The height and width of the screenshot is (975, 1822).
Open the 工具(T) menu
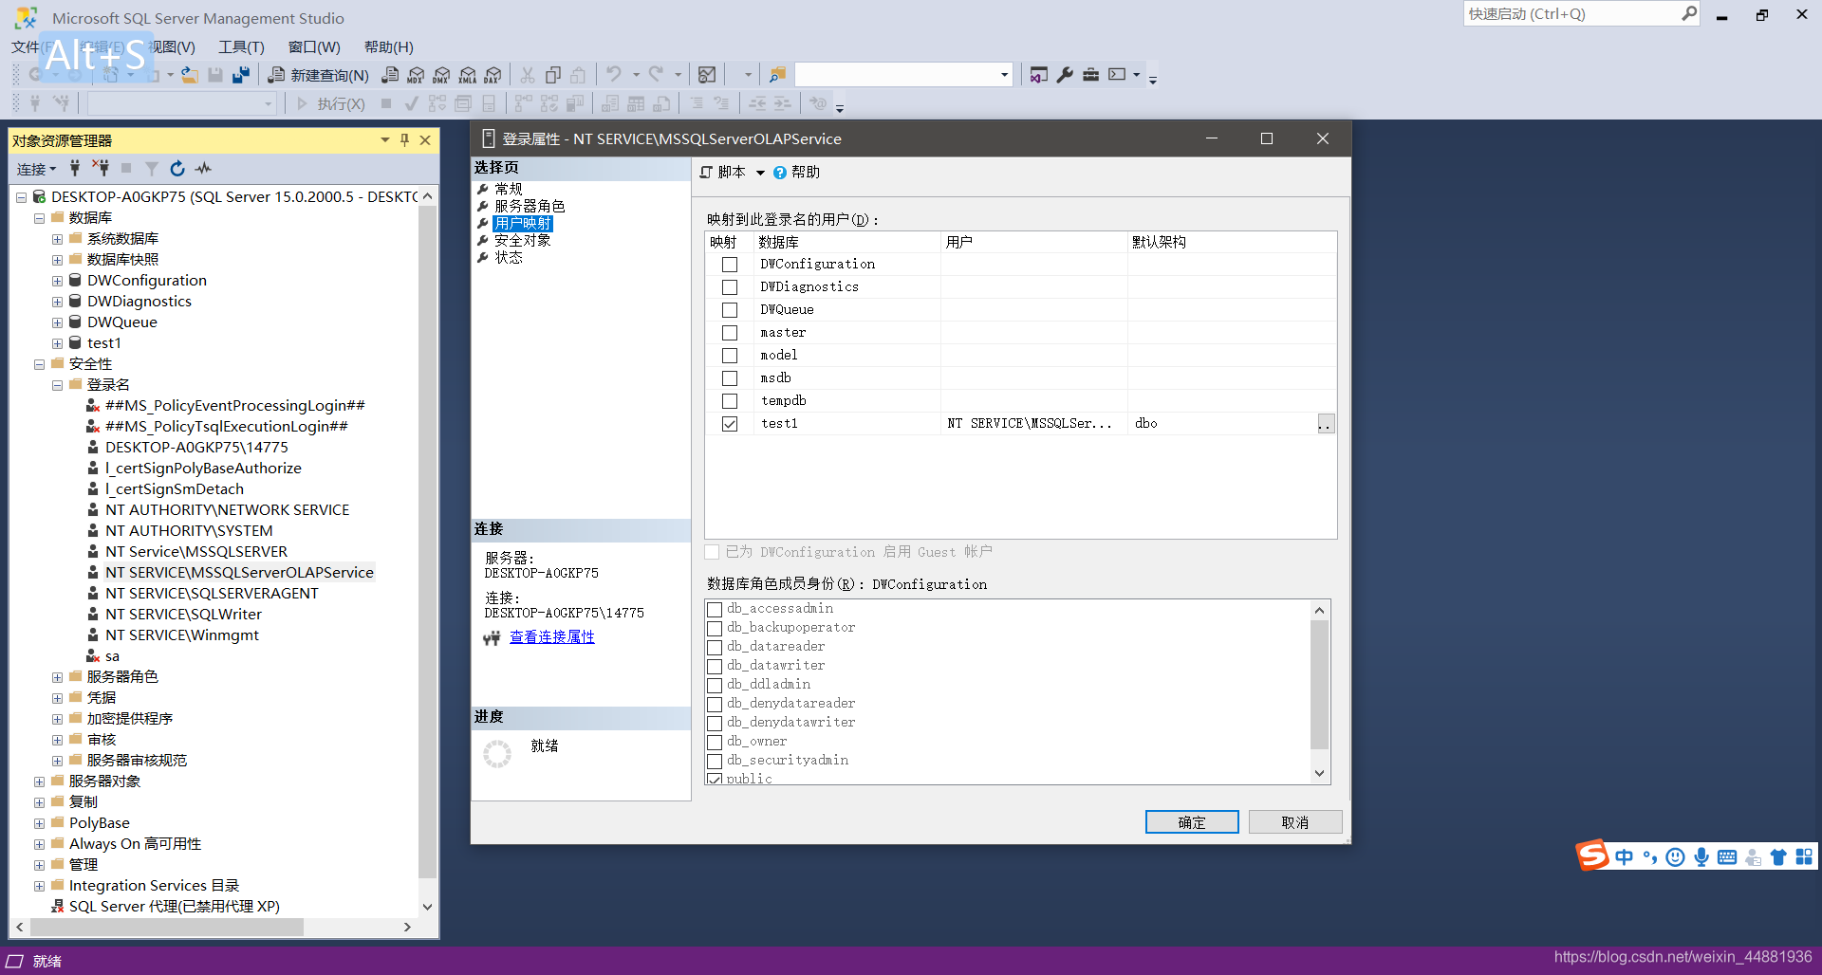241,47
